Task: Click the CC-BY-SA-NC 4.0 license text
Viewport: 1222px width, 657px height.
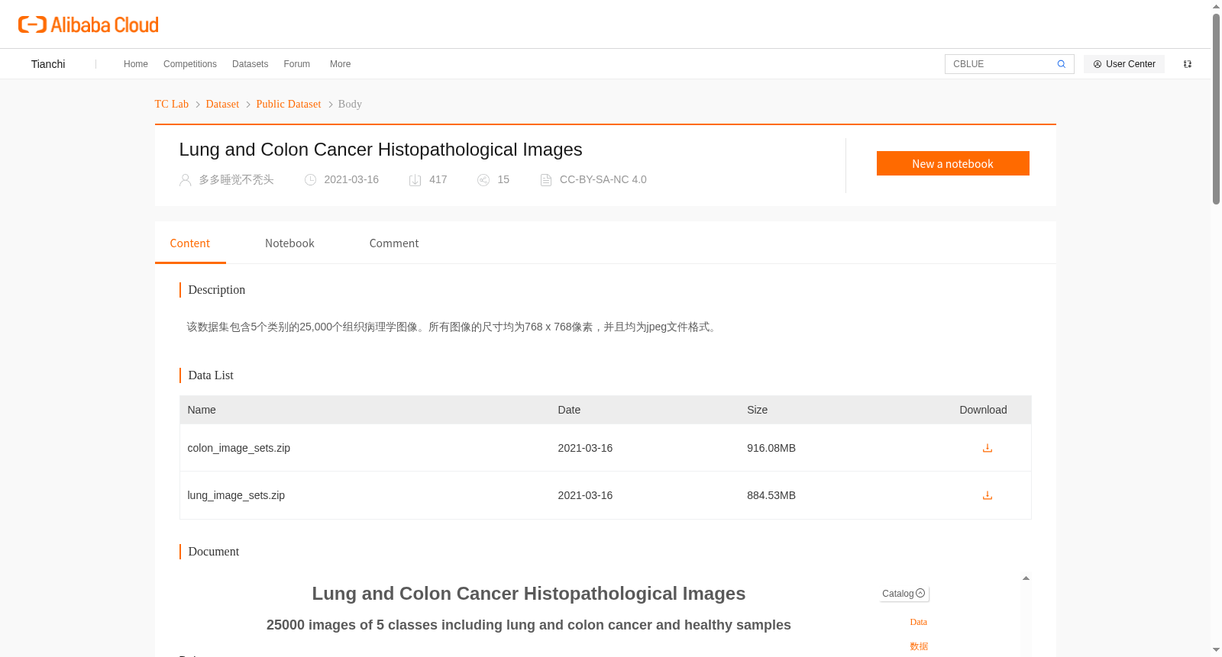Action: 603,180
